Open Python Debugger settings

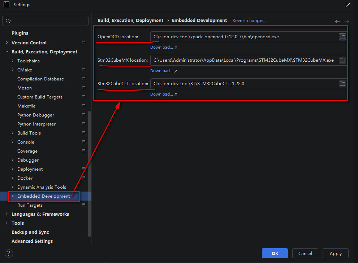36,115
